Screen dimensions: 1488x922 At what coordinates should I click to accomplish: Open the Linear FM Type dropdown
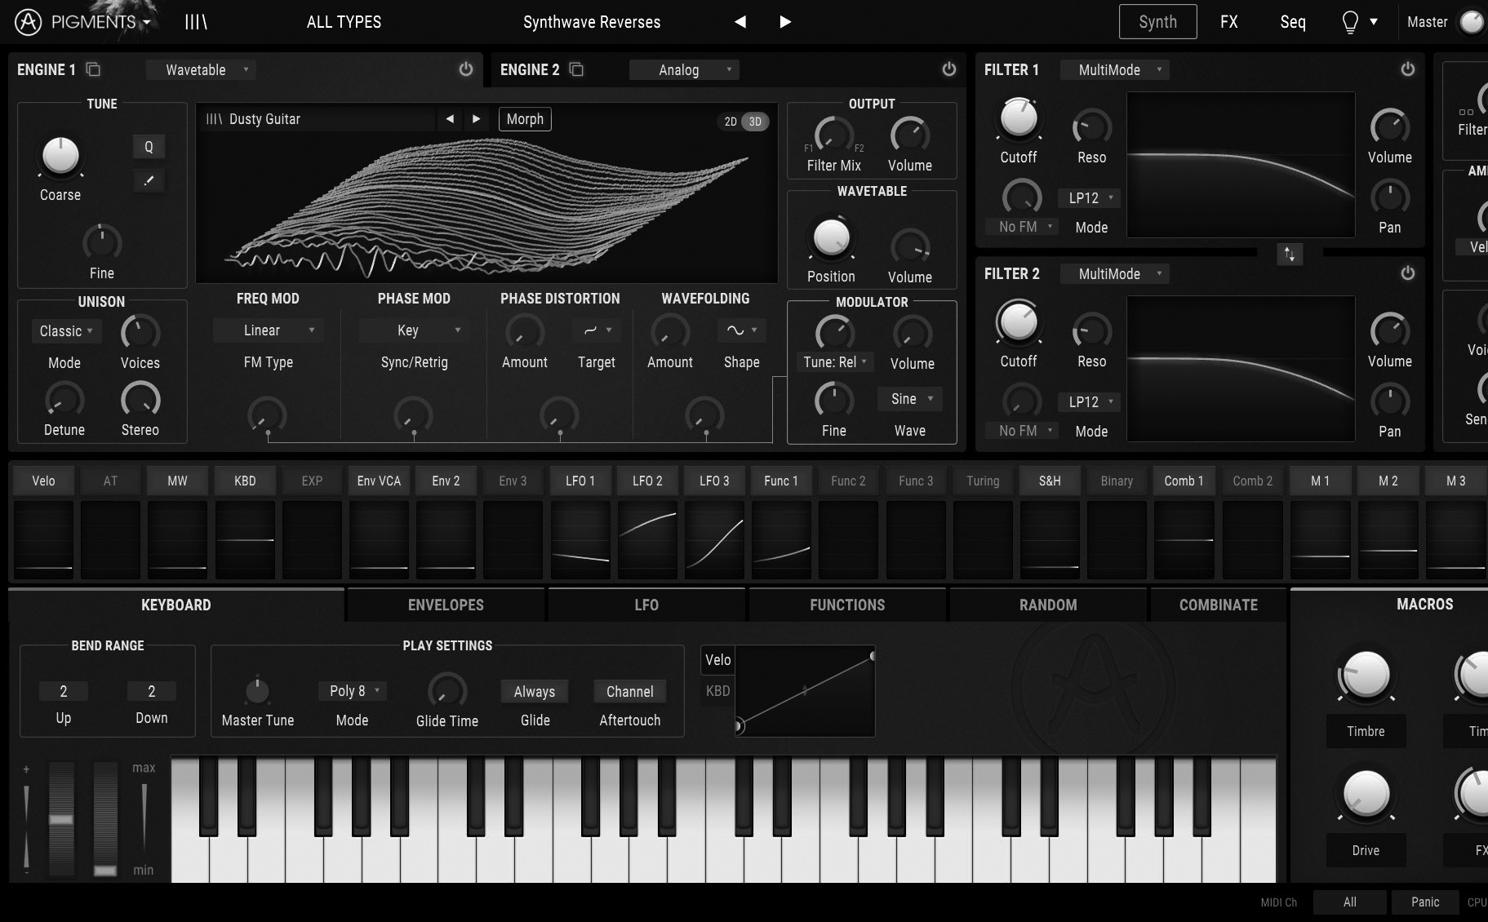(268, 330)
